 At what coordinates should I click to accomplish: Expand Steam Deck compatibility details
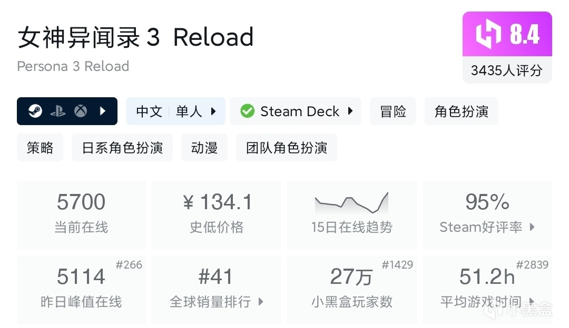350,111
